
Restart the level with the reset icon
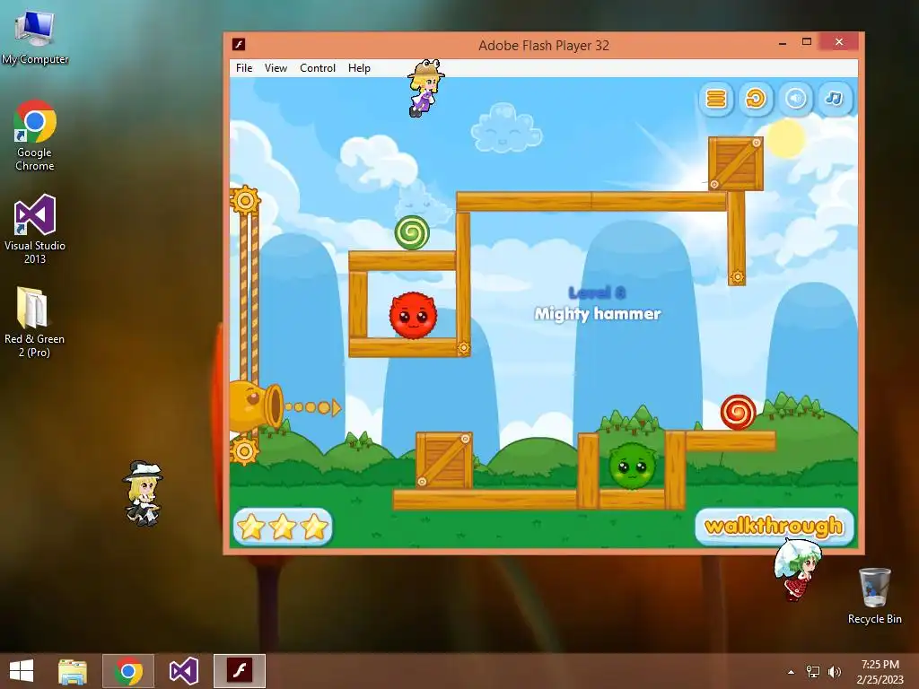click(x=756, y=99)
